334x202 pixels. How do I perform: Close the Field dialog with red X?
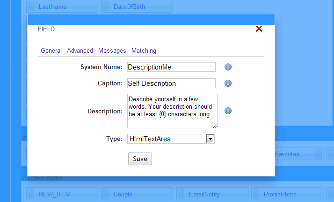pos(259,29)
